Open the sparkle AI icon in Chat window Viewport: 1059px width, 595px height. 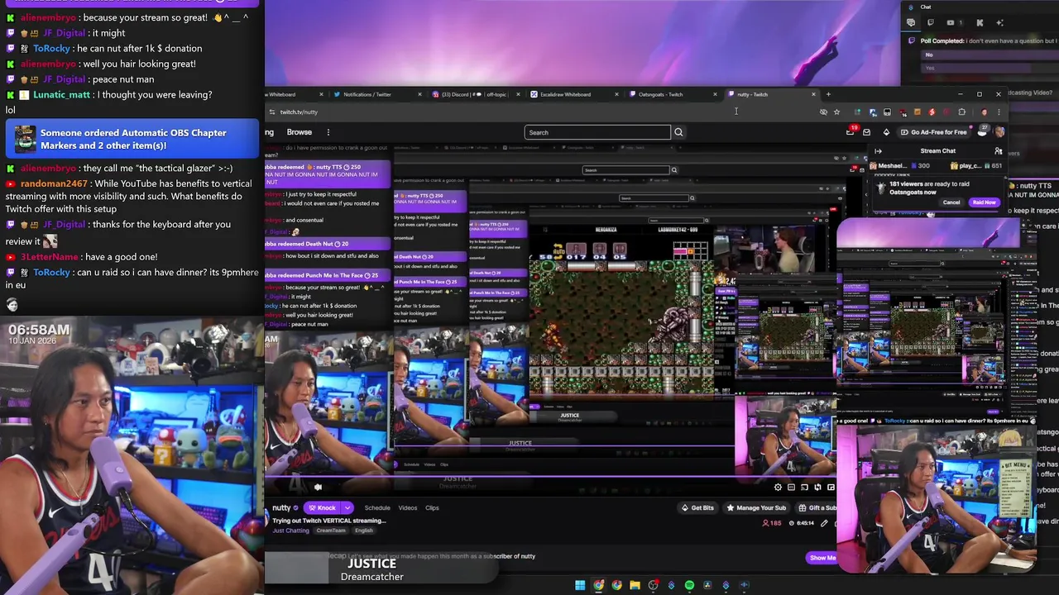coord(999,22)
